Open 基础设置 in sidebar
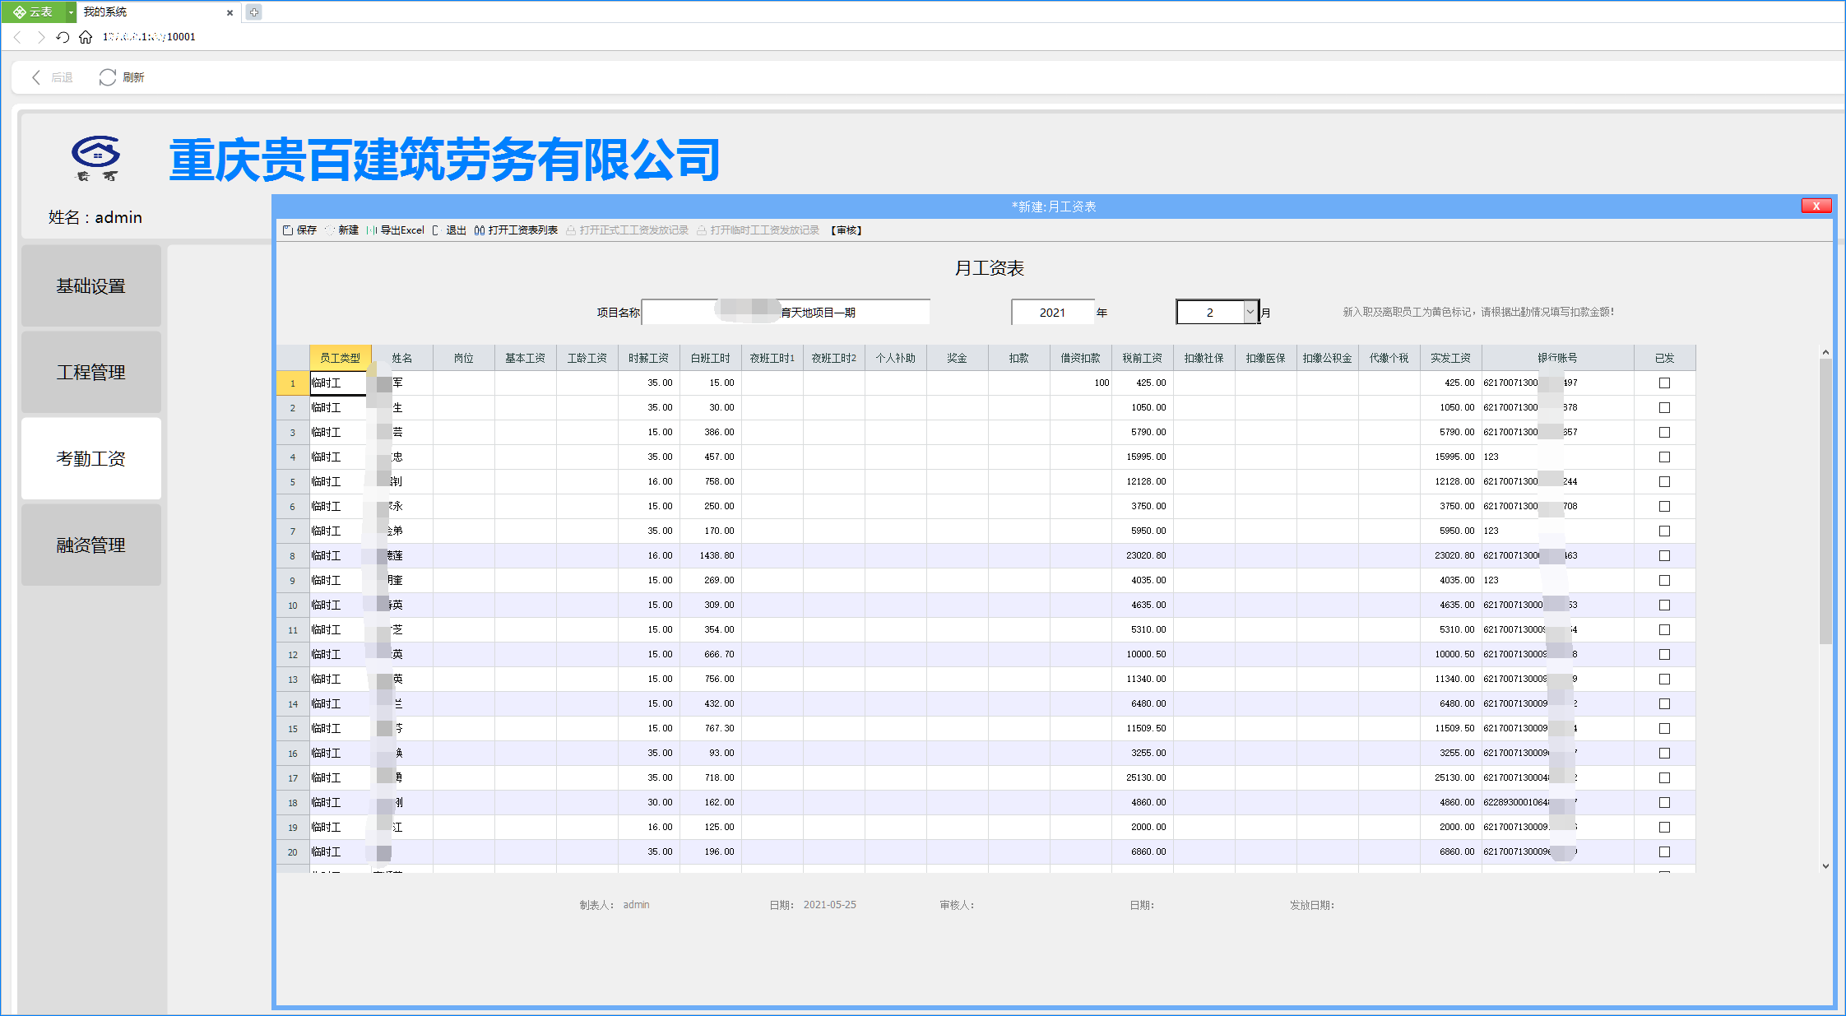Viewport: 1846px width, 1016px height. (91, 285)
